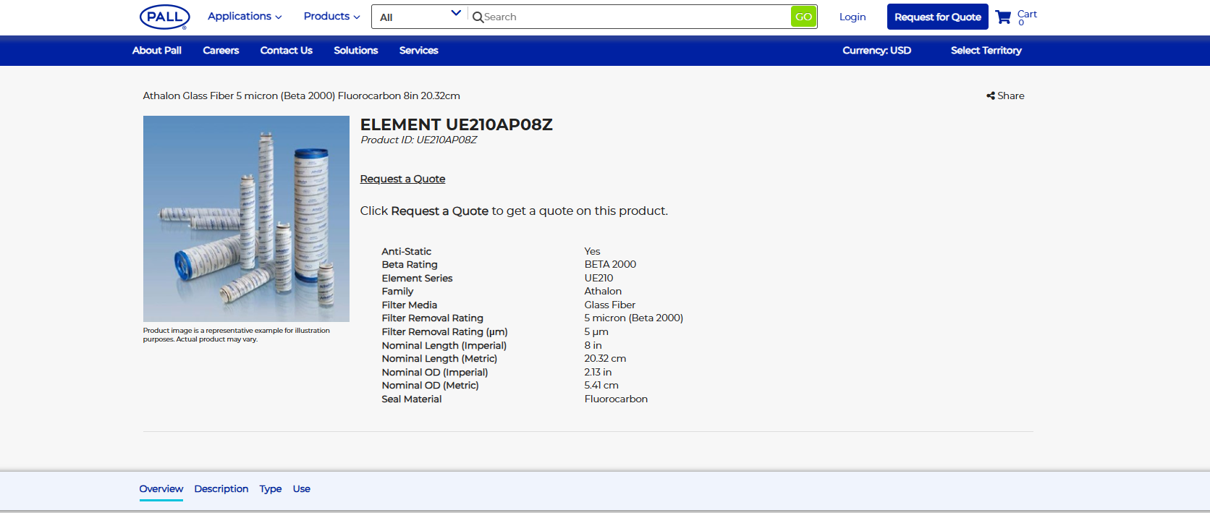
Task: Click the UE210 series value
Action: coord(598,279)
